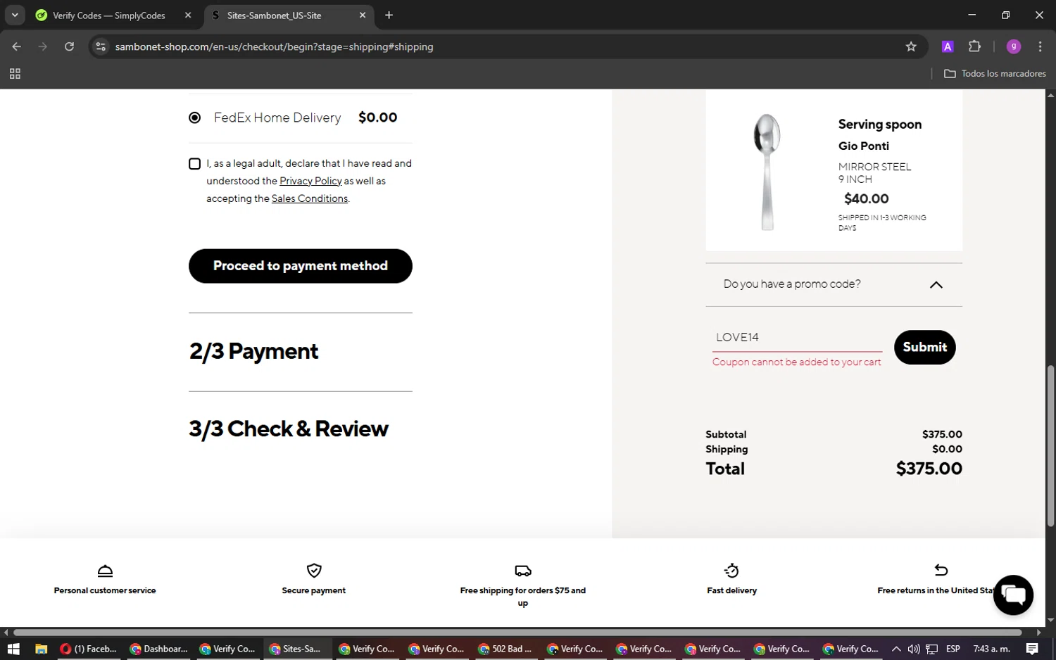Switch to the 502 Bad taskbar window
Screen dimensions: 1056x660
[x=505, y=649]
